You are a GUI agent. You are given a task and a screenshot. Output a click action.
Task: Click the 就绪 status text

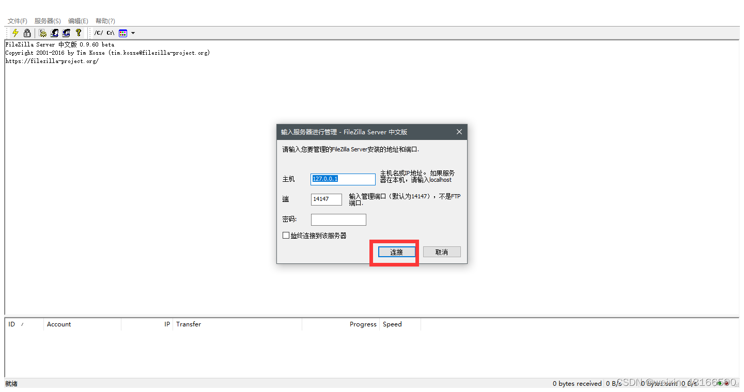click(11, 383)
